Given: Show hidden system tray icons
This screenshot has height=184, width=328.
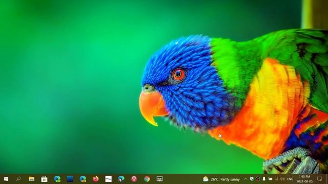Looking at the screenshot, I should 245,179.
